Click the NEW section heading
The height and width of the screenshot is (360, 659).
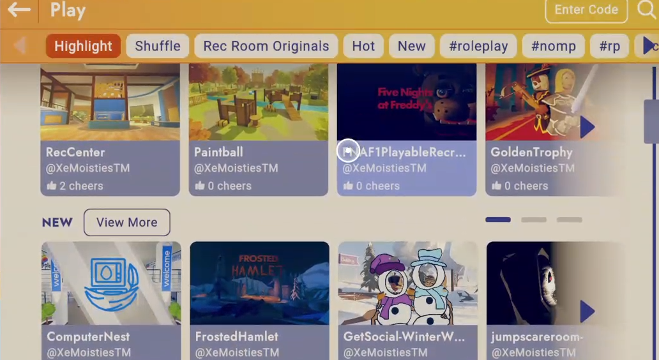point(57,222)
